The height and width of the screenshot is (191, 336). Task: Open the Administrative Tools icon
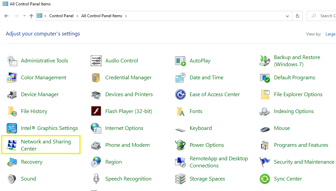(12, 61)
